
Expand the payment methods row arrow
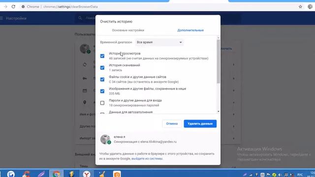[233, 90]
